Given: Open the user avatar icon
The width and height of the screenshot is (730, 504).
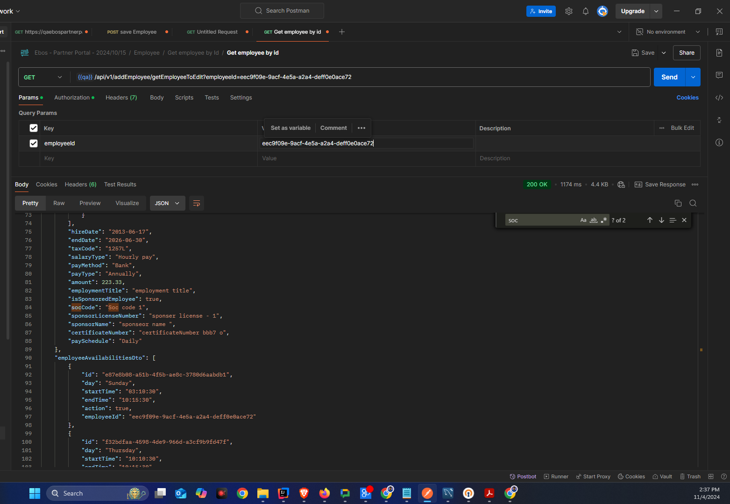Looking at the screenshot, I should 602,11.
